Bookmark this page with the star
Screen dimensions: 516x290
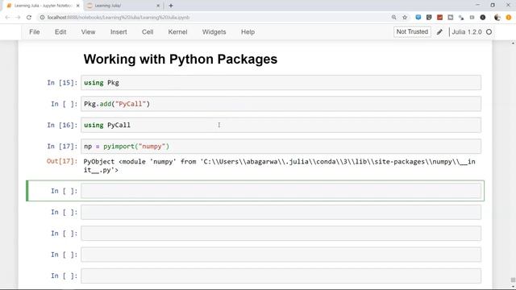point(405,18)
